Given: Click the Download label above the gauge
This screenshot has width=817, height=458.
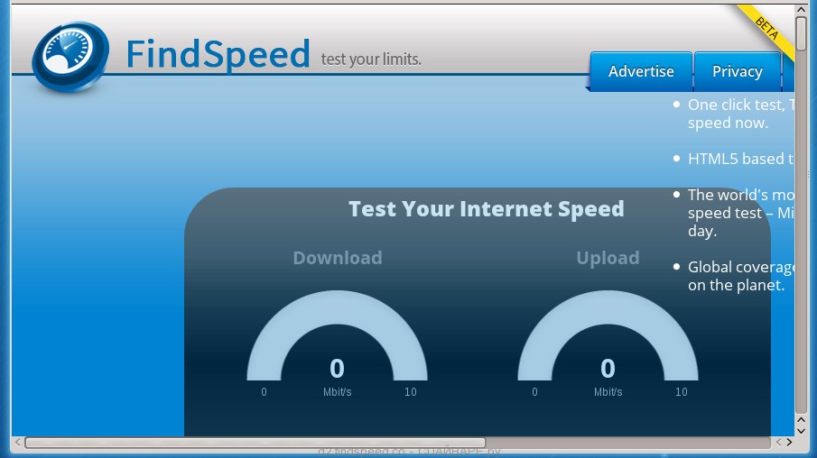Looking at the screenshot, I should pos(338,258).
